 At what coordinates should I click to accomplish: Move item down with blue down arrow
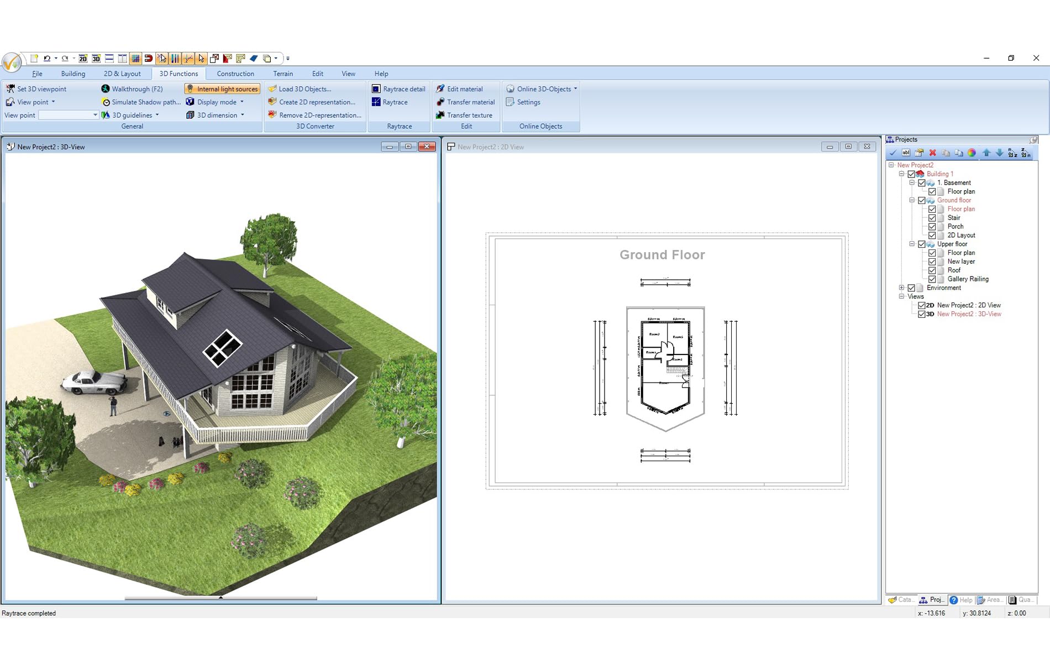[x=1000, y=153]
